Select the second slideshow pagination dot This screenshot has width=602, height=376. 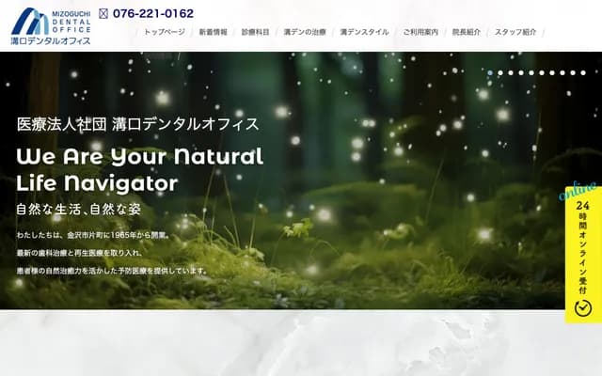(x=500, y=72)
